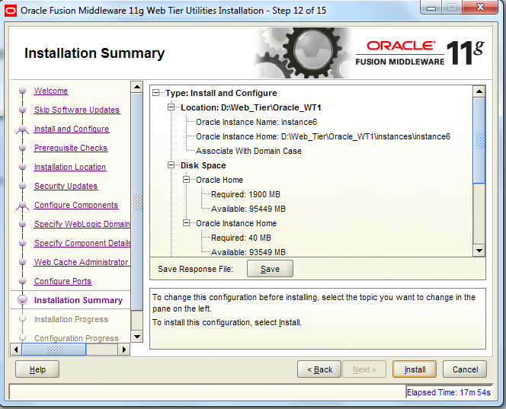Click the Oracle logo icon in title bar

[11, 11]
